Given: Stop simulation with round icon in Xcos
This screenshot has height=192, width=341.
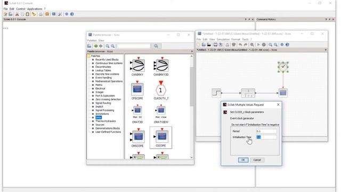Looking at the screenshot, I should pos(264,45).
